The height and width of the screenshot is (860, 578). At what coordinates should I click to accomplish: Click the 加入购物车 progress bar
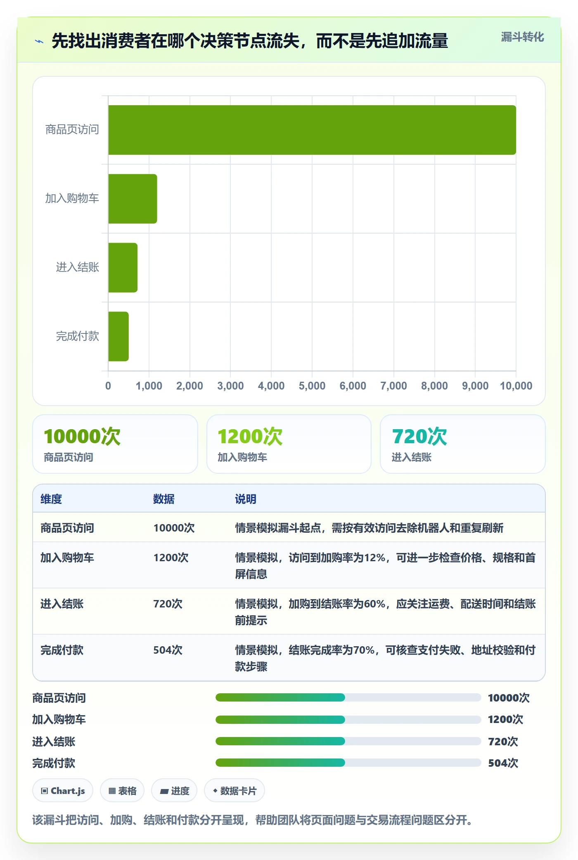click(x=348, y=720)
